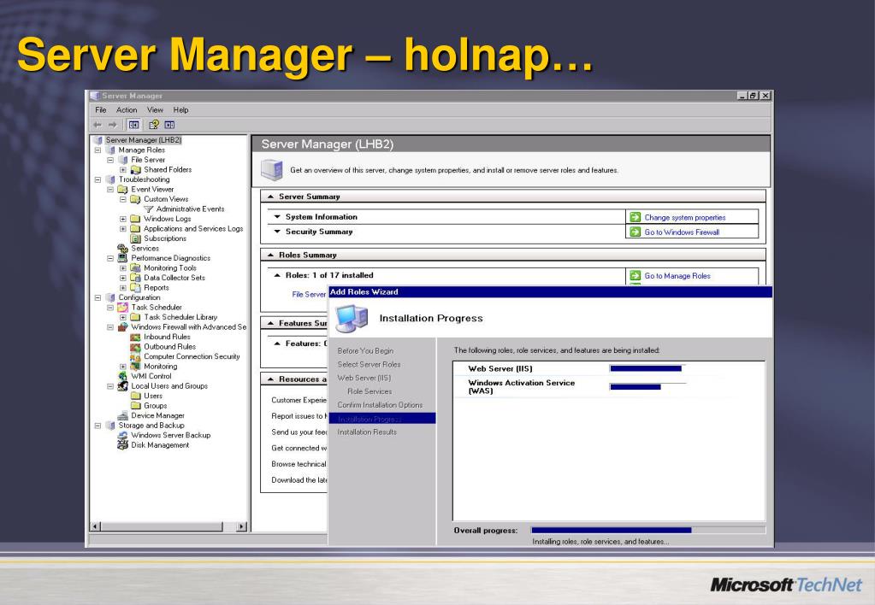The height and width of the screenshot is (605, 875).
Task: Select the Windows Server Backup icon
Action: 123,435
